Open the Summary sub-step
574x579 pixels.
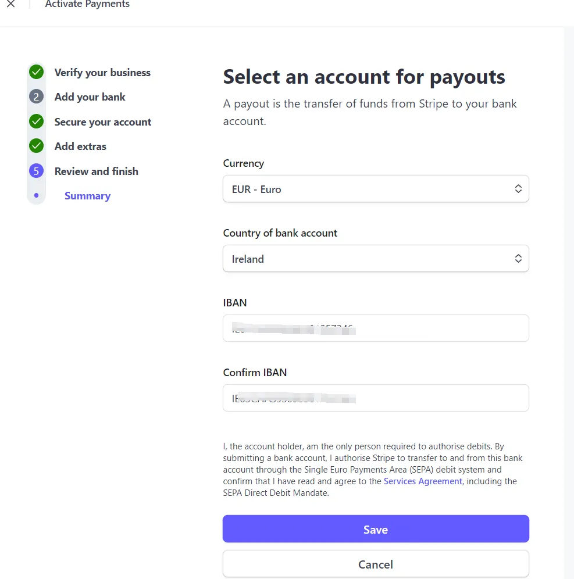pyautogui.click(x=88, y=196)
